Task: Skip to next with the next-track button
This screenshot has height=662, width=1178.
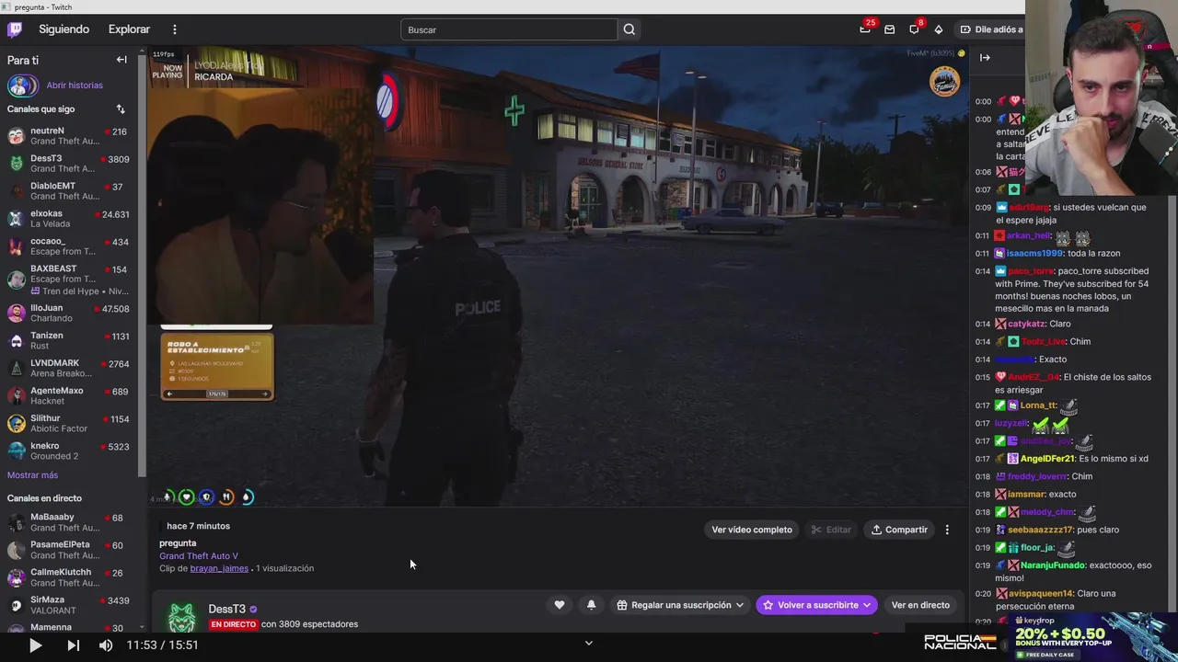Action: pos(73,645)
